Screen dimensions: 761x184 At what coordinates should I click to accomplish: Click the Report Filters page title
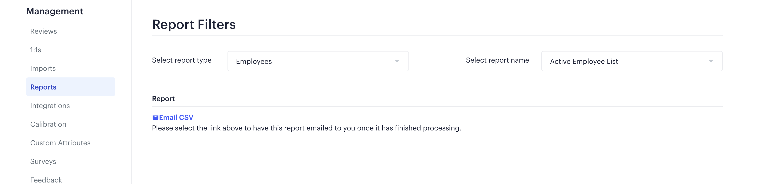click(x=194, y=24)
